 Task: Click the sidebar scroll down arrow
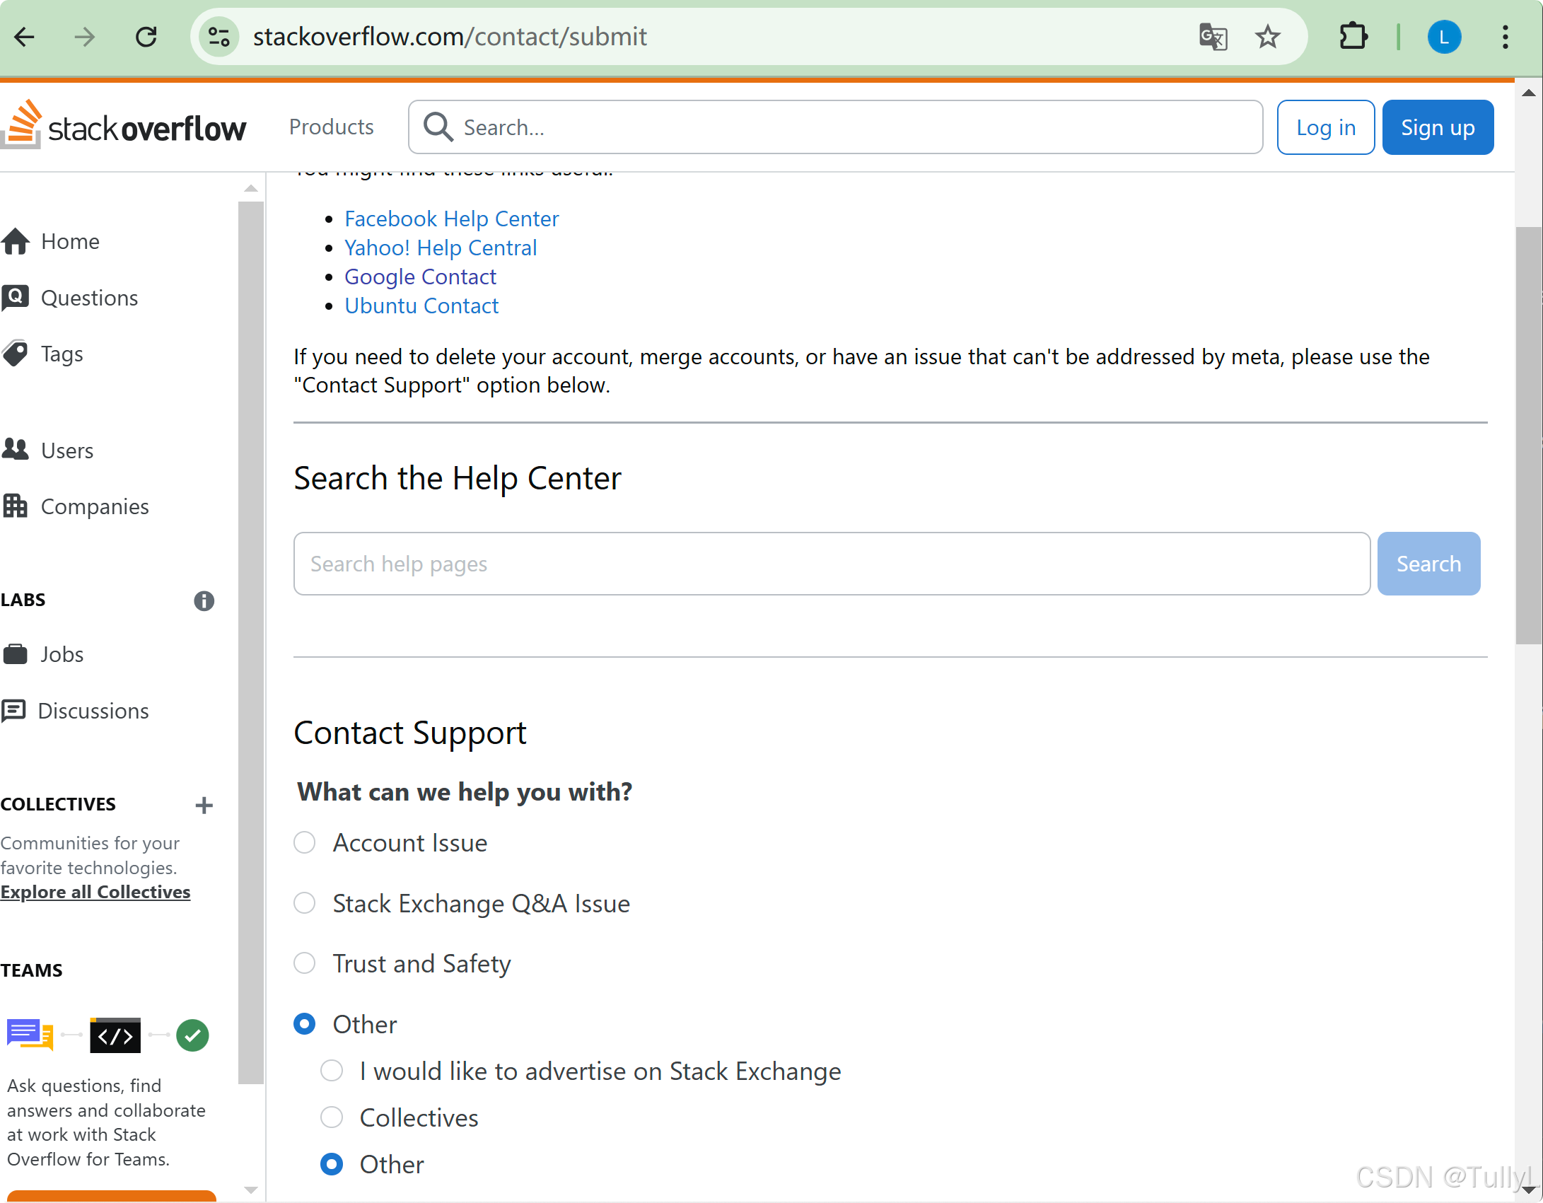pos(250,1190)
